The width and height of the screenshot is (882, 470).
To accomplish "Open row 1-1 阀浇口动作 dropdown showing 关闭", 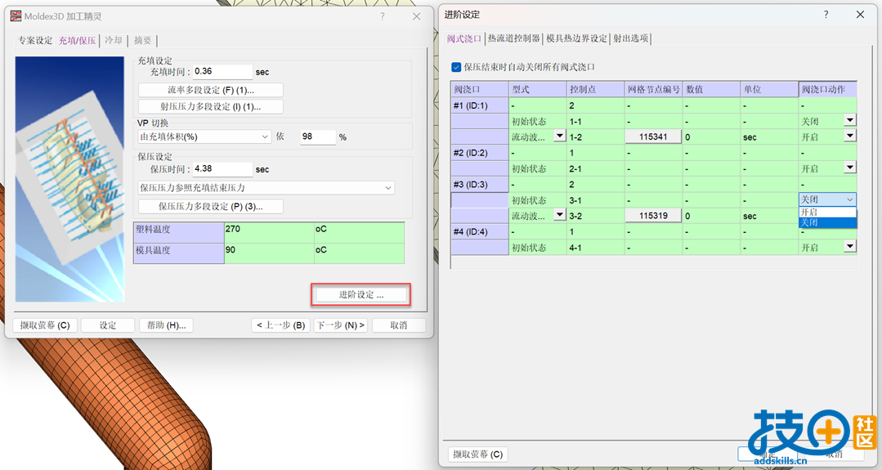I will [850, 120].
